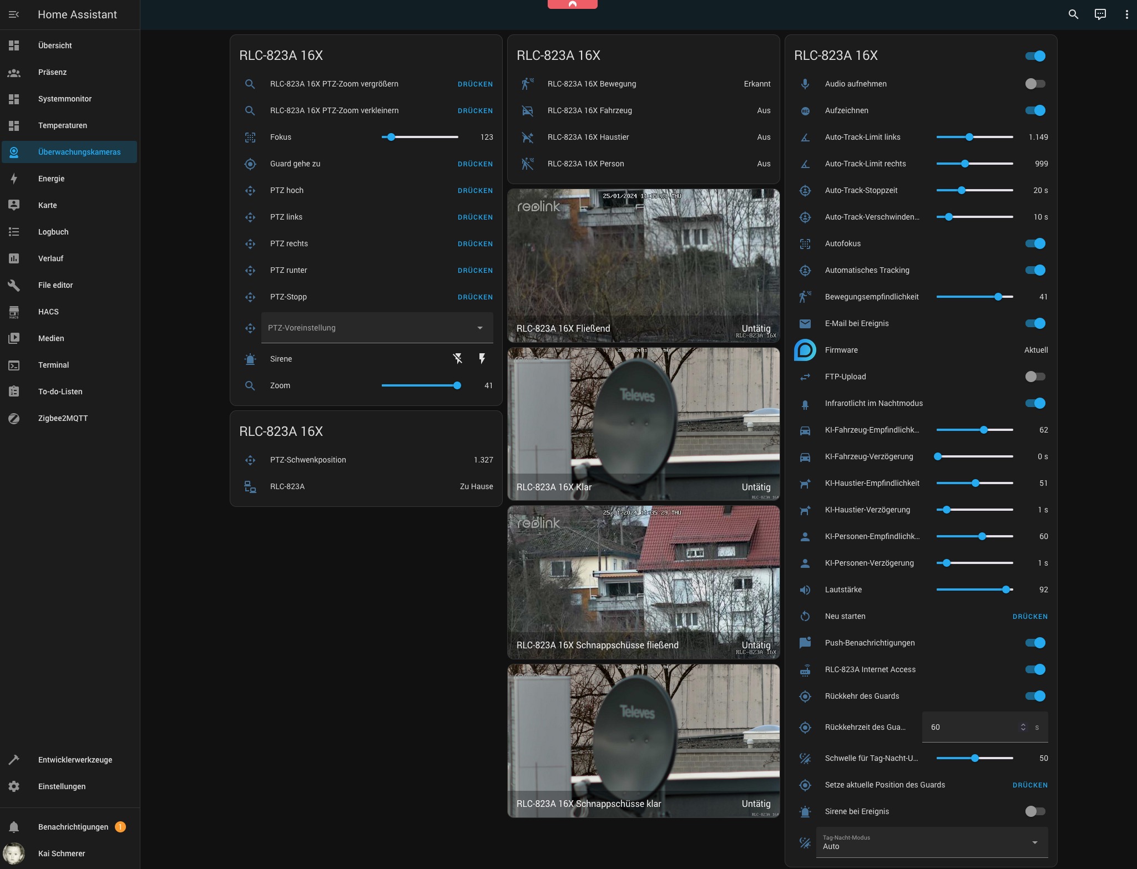Turn the siren on with flash icon
This screenshot has height=869, width=1137.
[482, 359]
